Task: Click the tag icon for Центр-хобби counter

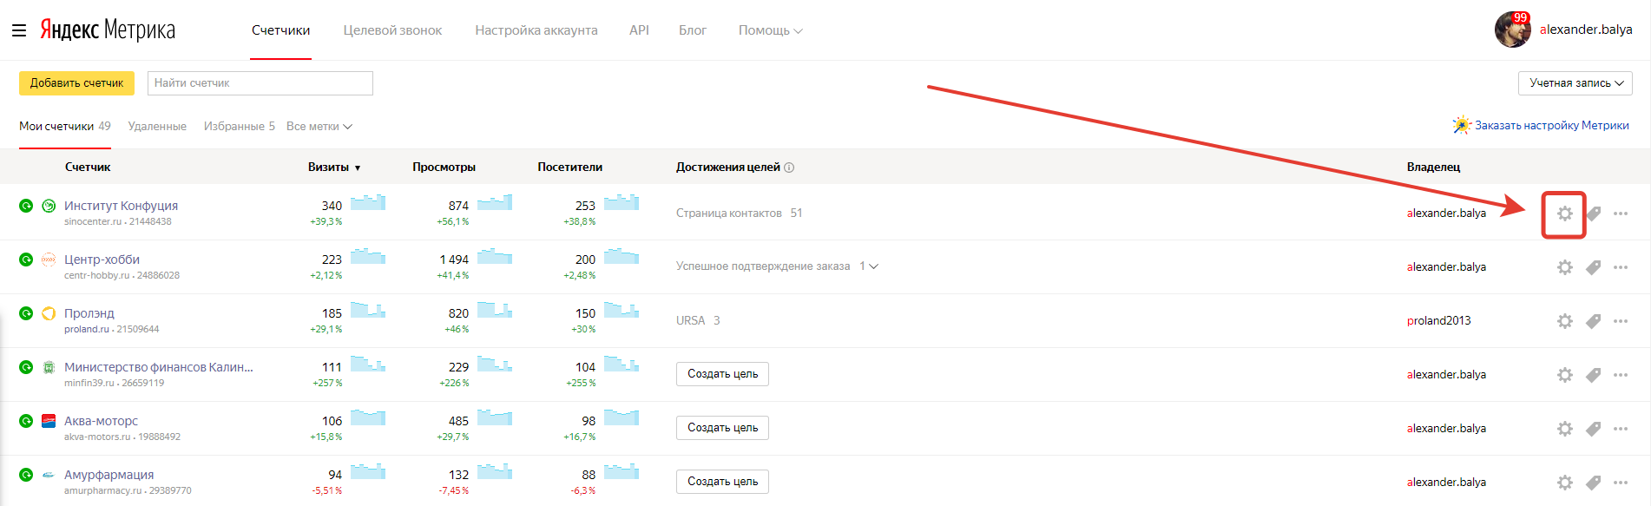Action: [1593, 267]
